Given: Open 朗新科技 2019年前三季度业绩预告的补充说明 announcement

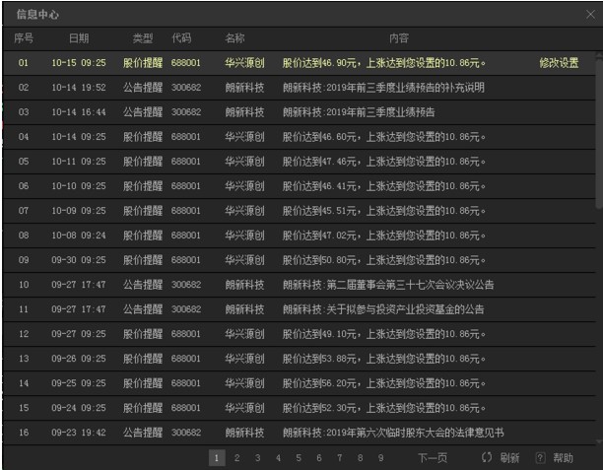Looking at the screenshot, I should [299, 88].
